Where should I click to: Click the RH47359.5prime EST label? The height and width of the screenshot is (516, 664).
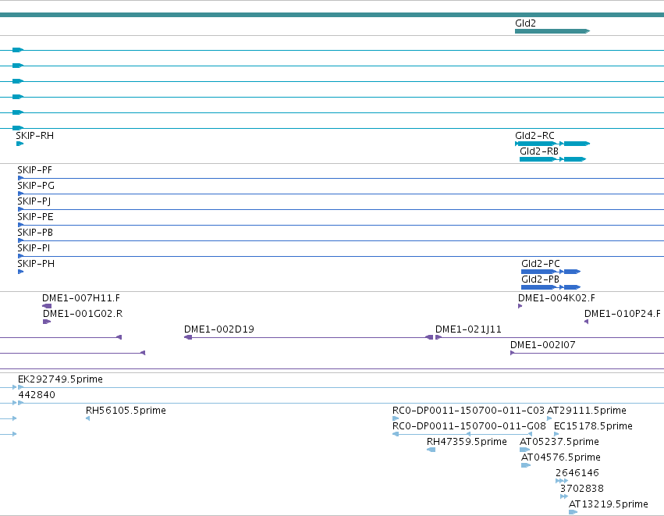point(467,442)
